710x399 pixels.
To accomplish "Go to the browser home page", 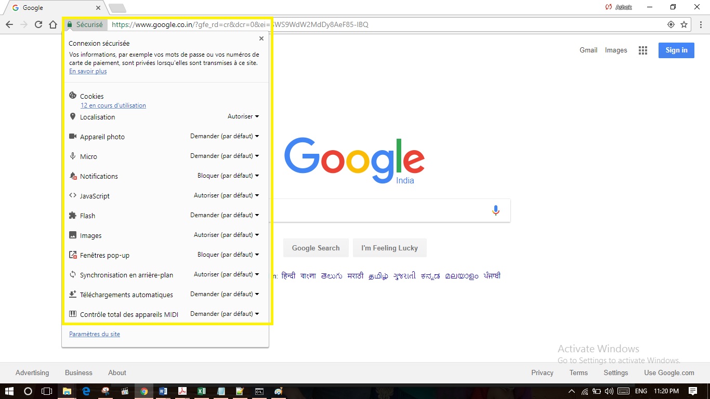I will [x=53, y=24].
